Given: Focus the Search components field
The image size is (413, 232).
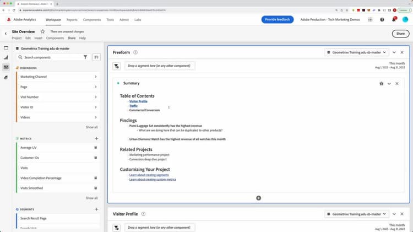Looking at the screenshot, I should pos(53,57).
